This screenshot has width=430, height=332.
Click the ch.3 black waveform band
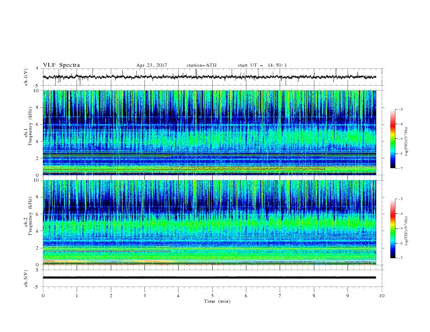209,278
